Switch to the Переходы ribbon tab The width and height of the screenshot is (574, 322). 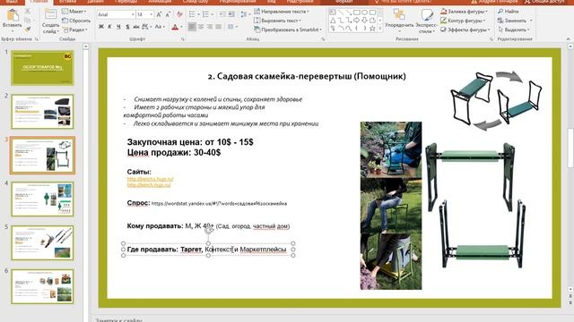click(x=126, y=2)
